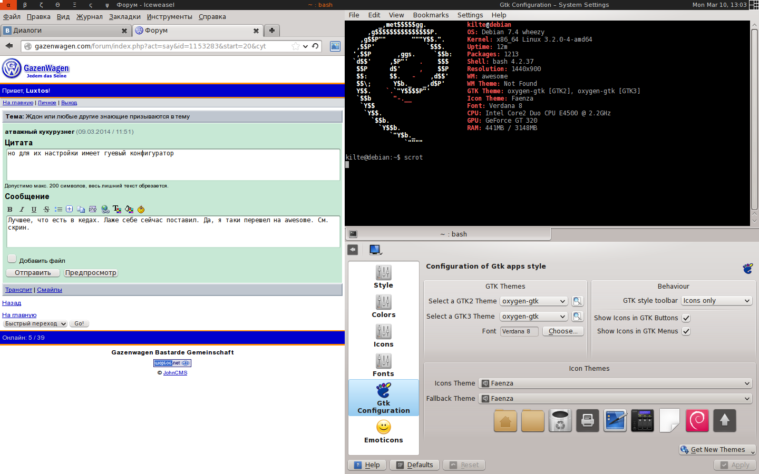Open Help in System Settings
The image size is (759, 474).
[367, 465]
